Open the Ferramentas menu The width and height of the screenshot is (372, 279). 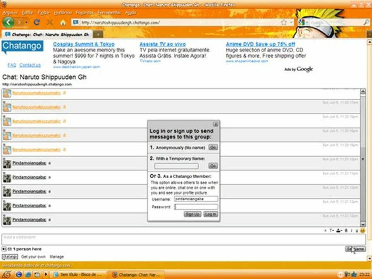[109, 12]
